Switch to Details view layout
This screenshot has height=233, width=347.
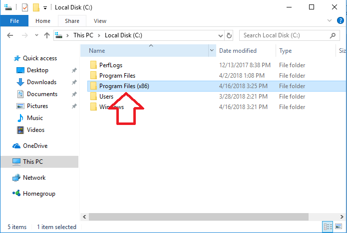[x=328, y=227]
